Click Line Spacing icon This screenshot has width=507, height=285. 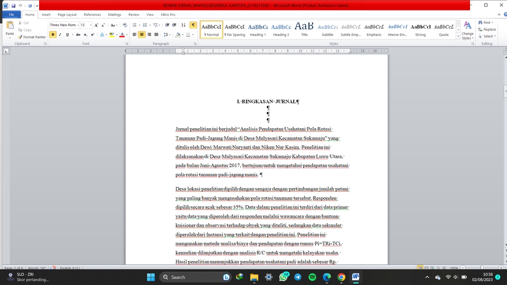click(x=166, y=35)
